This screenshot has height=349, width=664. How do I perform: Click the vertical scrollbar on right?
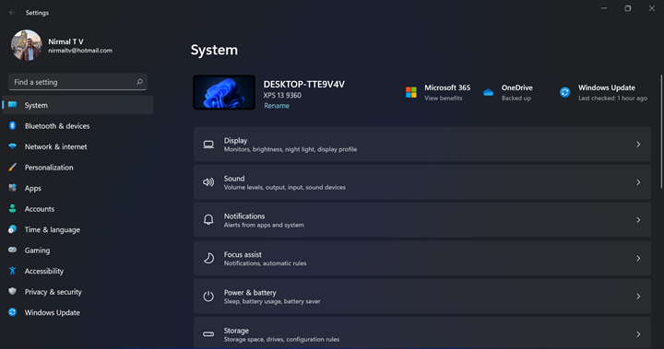pos(661,131)
